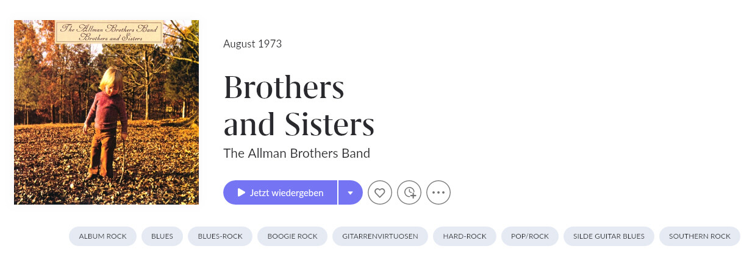Choose the Southern Rock genre tag

[700, 236]
